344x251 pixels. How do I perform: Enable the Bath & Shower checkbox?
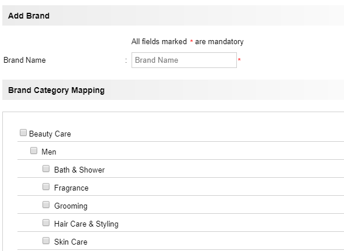click(46, 168)
